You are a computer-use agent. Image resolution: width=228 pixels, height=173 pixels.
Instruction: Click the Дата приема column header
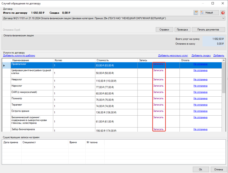pos(12,142)
